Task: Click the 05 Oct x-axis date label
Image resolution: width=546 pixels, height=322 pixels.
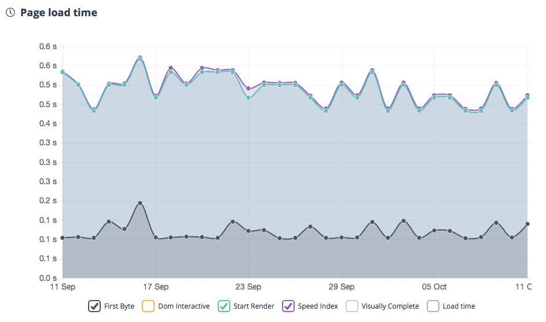Action: tap(434, 287)
